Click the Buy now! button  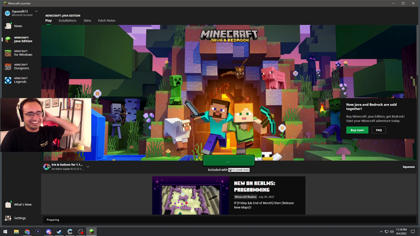[x=357, y=130]
